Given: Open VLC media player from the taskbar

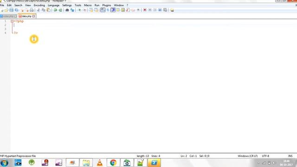Looking at the screenshot, I should point(100,163).
